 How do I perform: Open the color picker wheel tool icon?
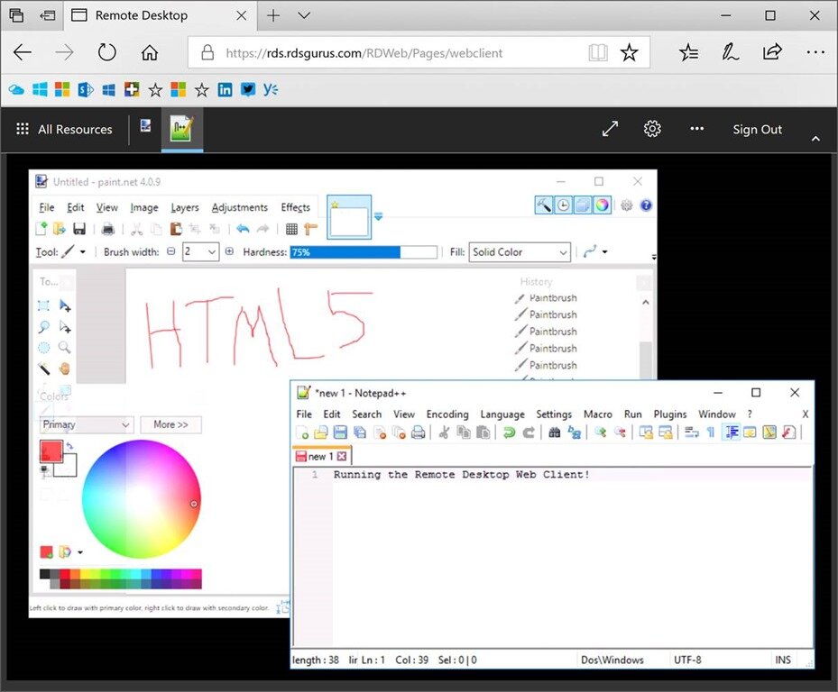click(603, 205)
